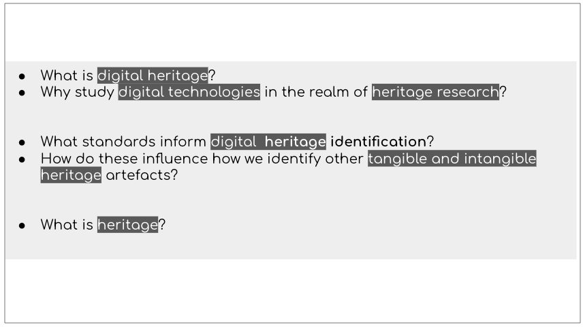Click the bullet before the final "What is heritage?"

coord(22,225)
